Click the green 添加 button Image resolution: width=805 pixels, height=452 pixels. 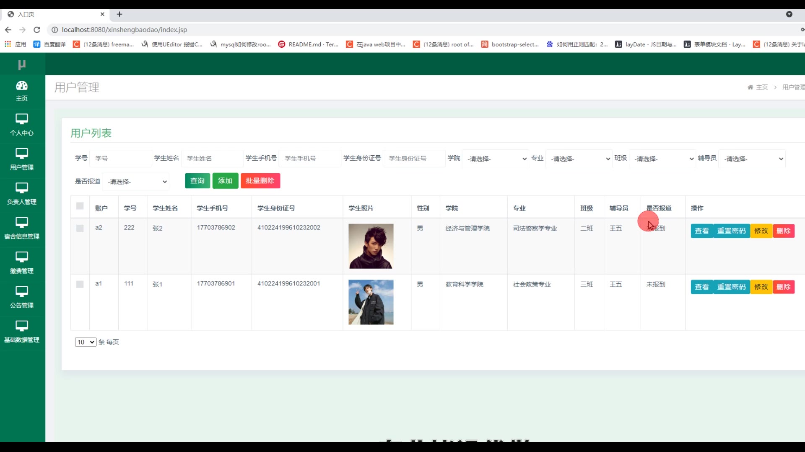tap(225, 181)
